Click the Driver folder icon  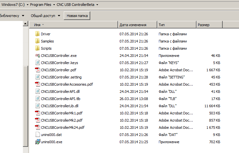click(38, 34)
